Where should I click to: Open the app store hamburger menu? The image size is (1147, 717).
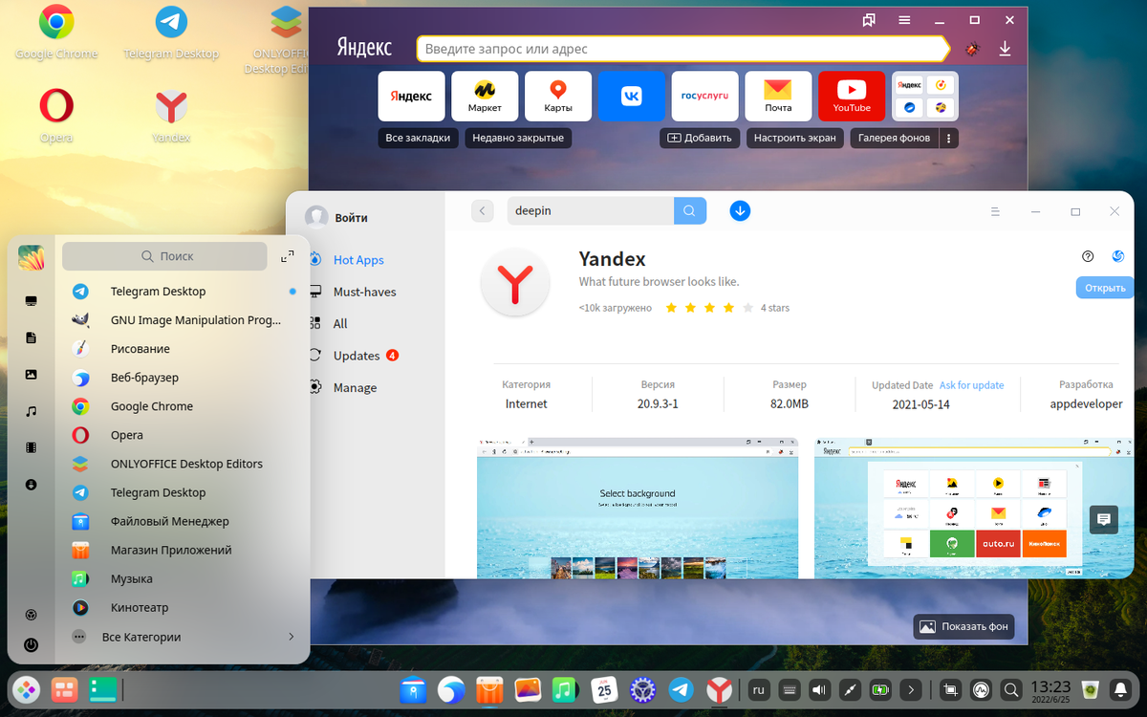coord(995,211)
